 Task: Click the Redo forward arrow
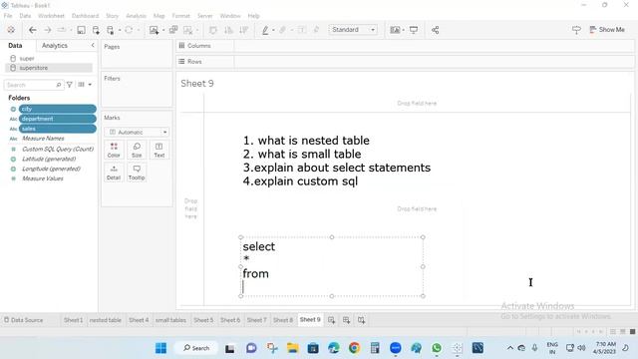tap(47, 30)
